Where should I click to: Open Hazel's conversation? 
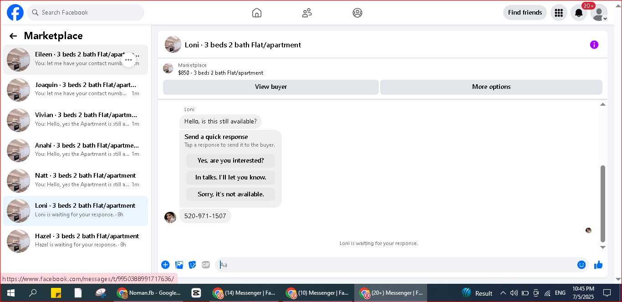[76, 241]
